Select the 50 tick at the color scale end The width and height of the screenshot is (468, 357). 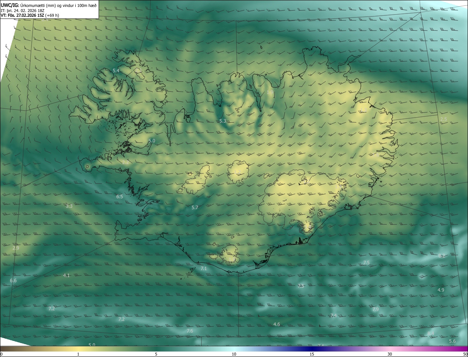coord(465,354)
